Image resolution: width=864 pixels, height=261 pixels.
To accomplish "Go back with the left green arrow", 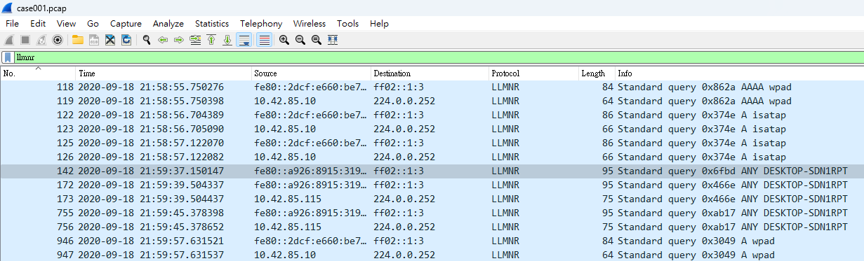I will (163, 40).
